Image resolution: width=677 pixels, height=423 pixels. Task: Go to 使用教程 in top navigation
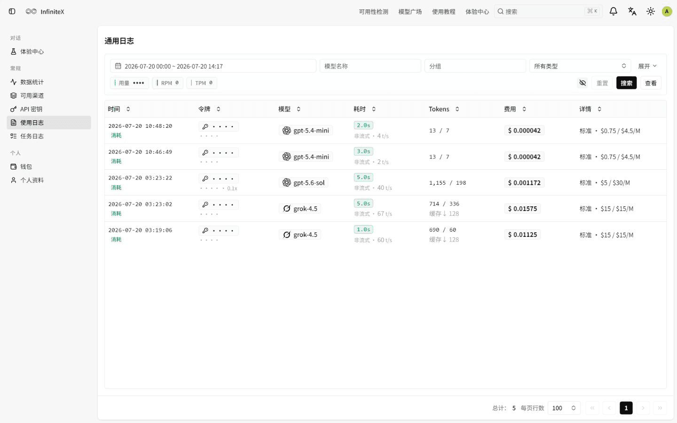coord(443,12)
